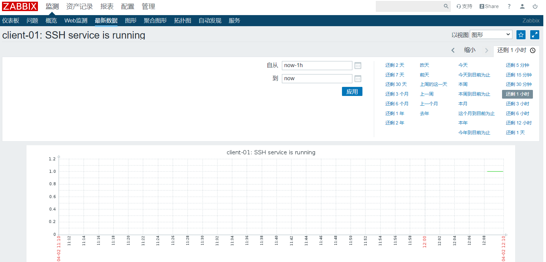Select 还剩 1 年 range
The width and height of the screenshot is (546, 262).
[395, 113]
